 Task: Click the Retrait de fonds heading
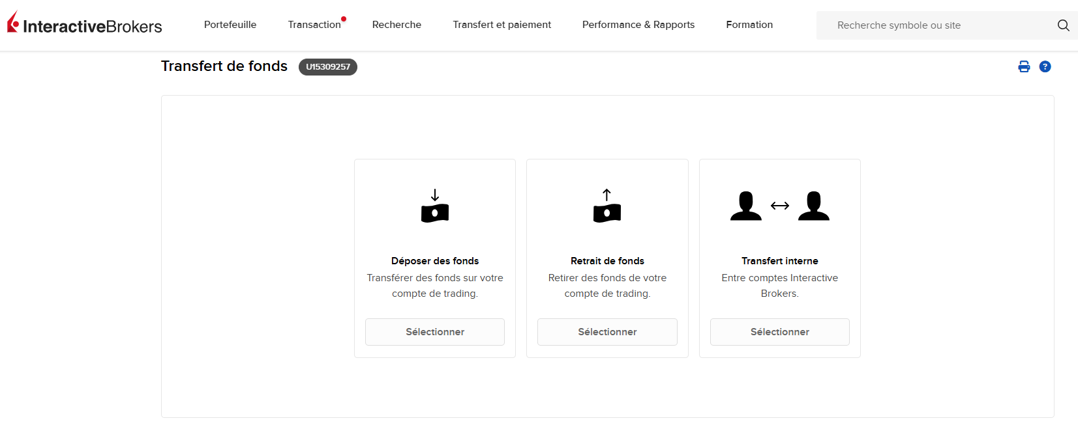coord(607,261)
